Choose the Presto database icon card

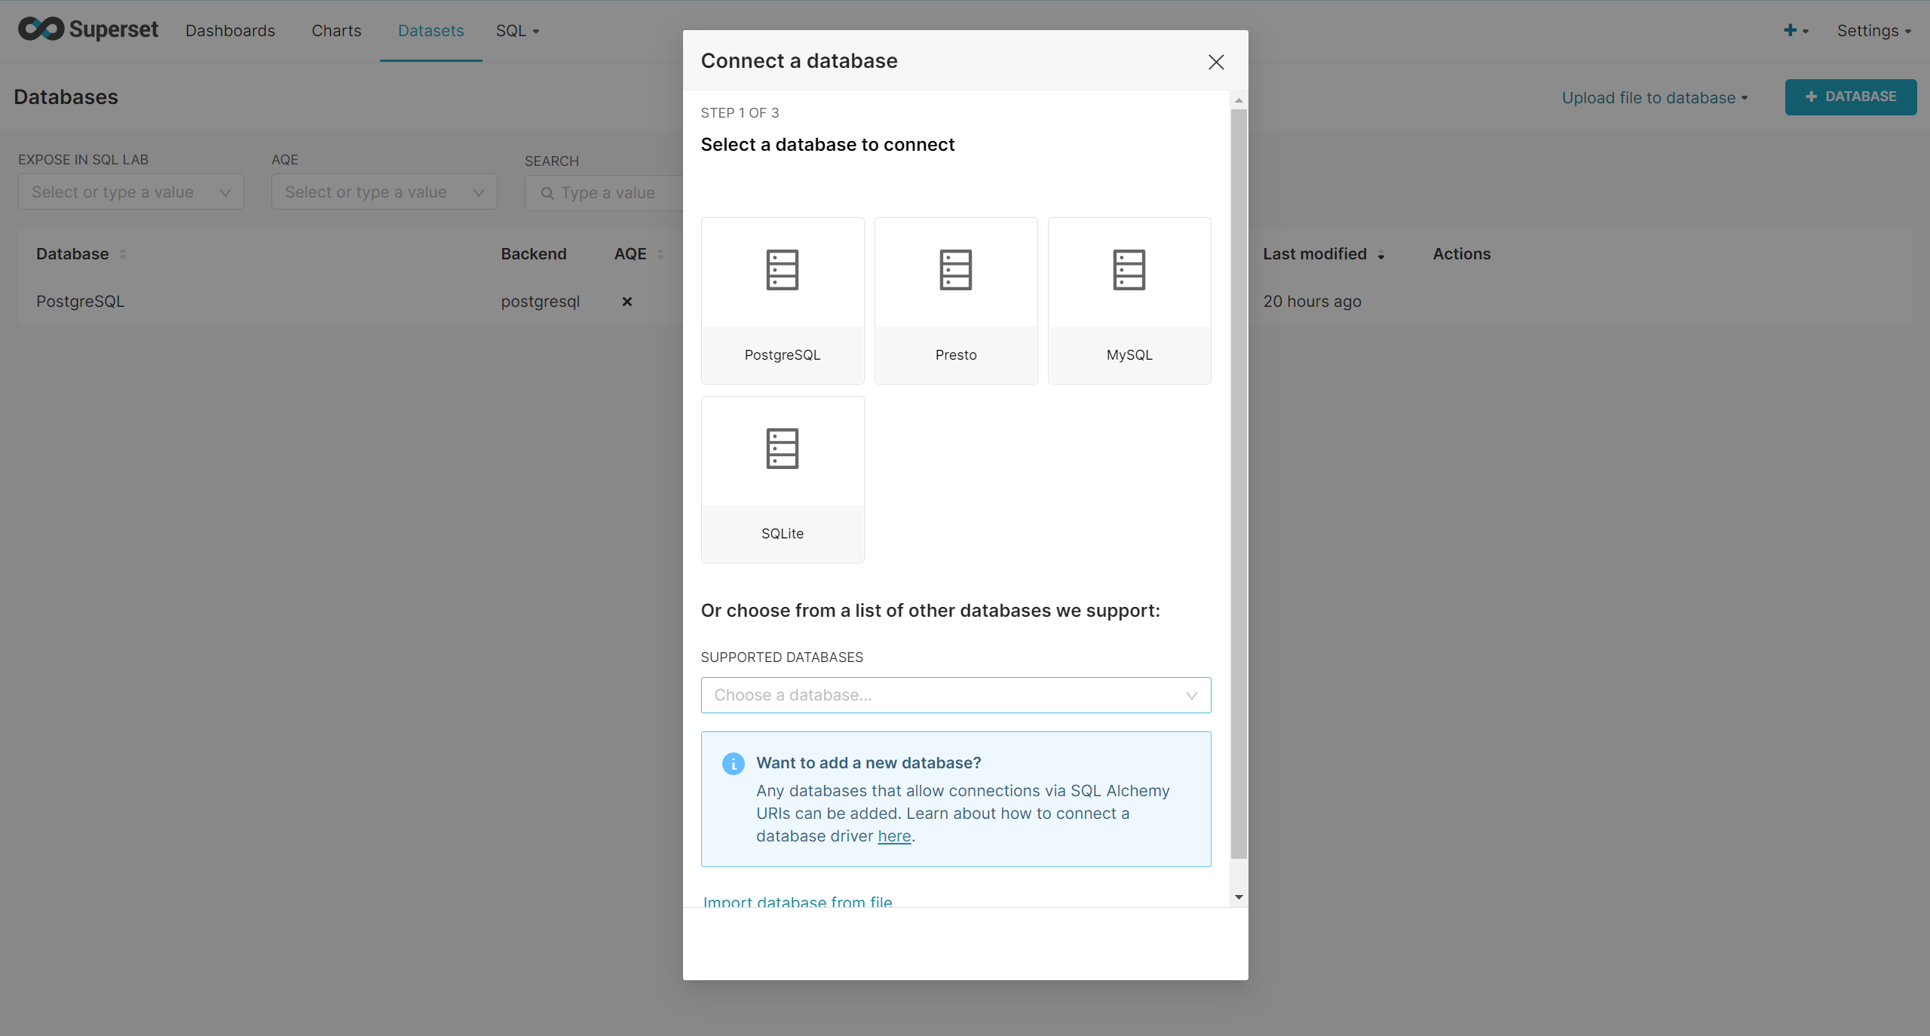955,300
